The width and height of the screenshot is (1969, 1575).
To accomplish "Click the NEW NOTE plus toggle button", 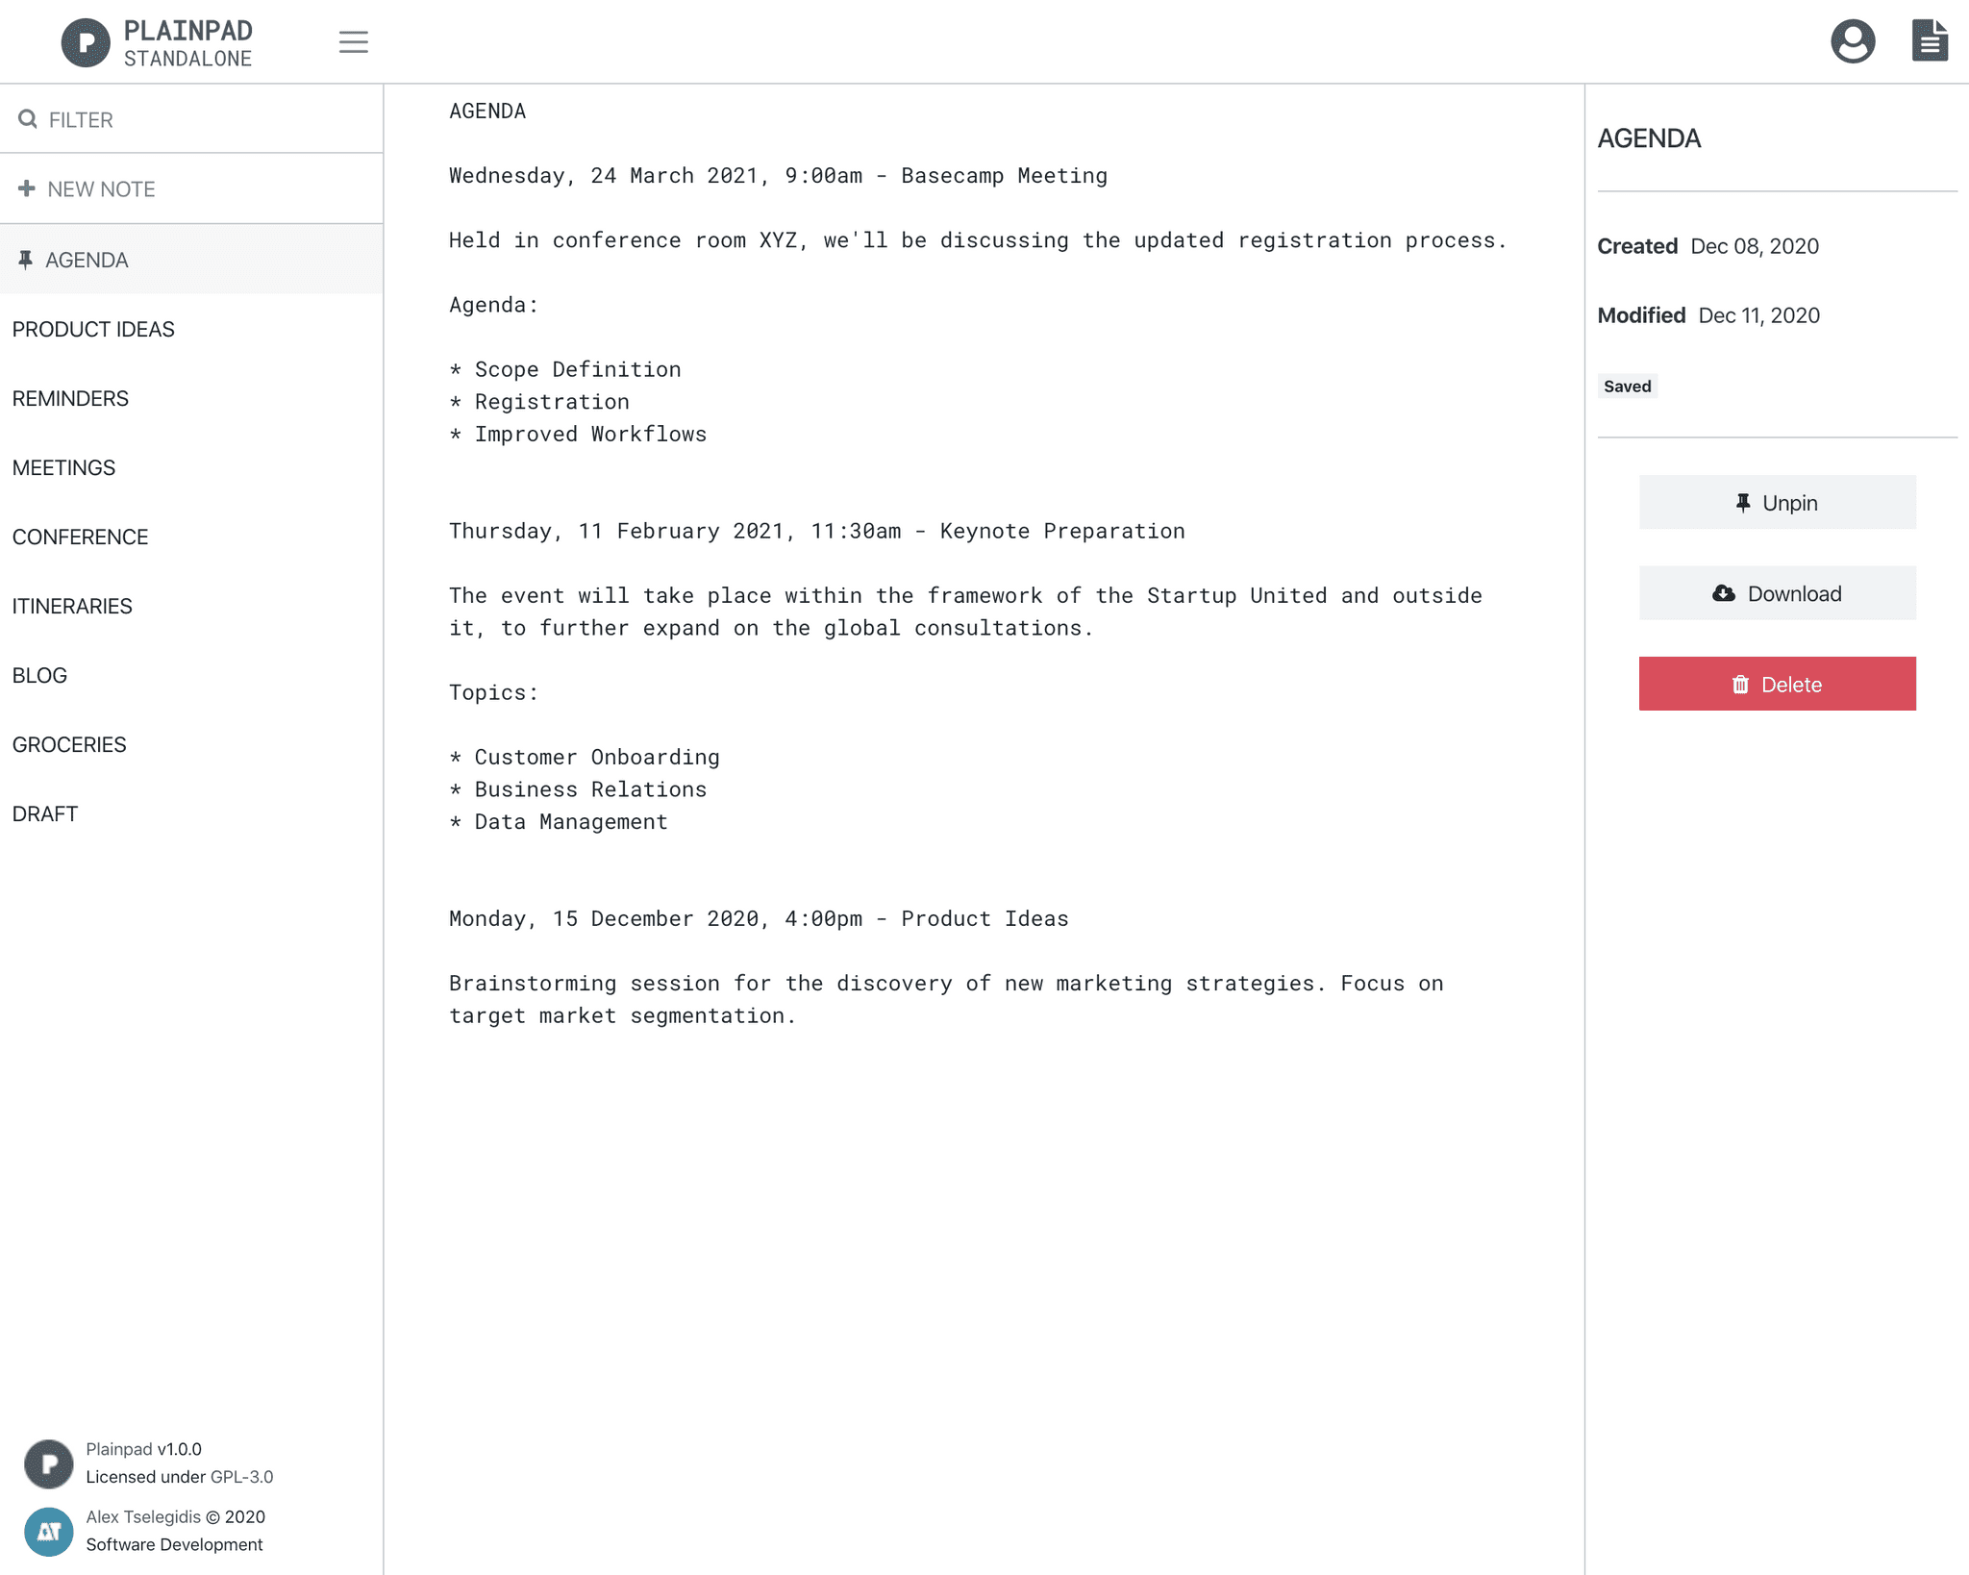I will pyautogui.click(x=27, y=188).
